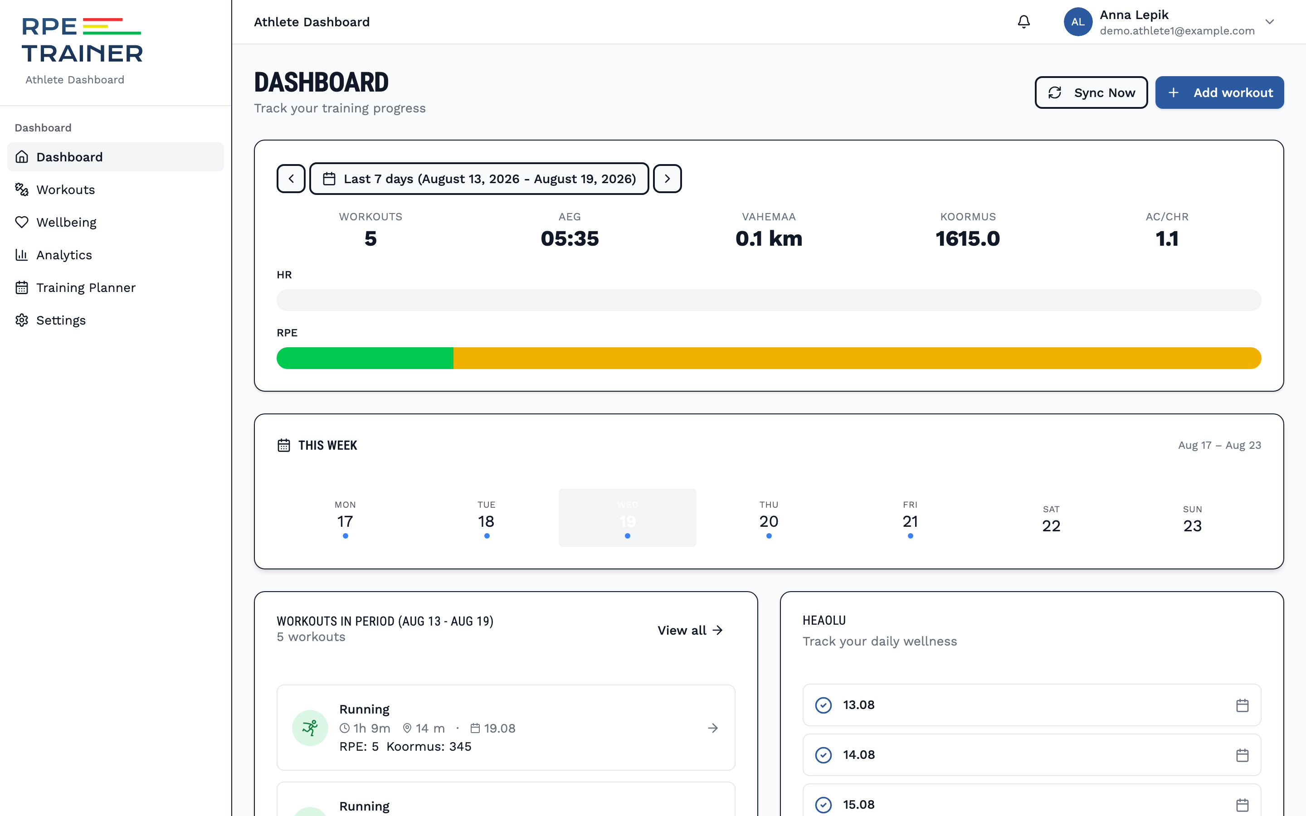Select the highlighted Wednesday 19 cell
1306x816 pixels.
(627, 518)
